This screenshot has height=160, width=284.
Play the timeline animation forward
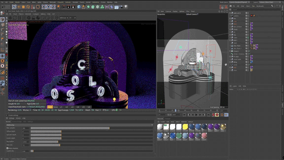[196, 115]
